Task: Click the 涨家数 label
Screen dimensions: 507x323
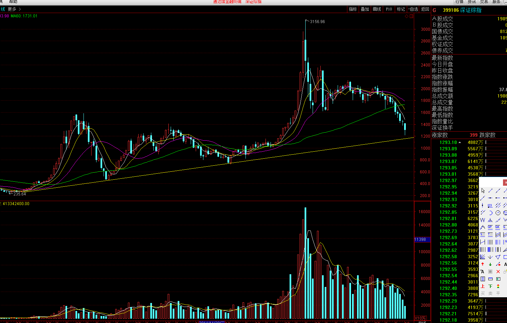Action: (x=440, y=135)
